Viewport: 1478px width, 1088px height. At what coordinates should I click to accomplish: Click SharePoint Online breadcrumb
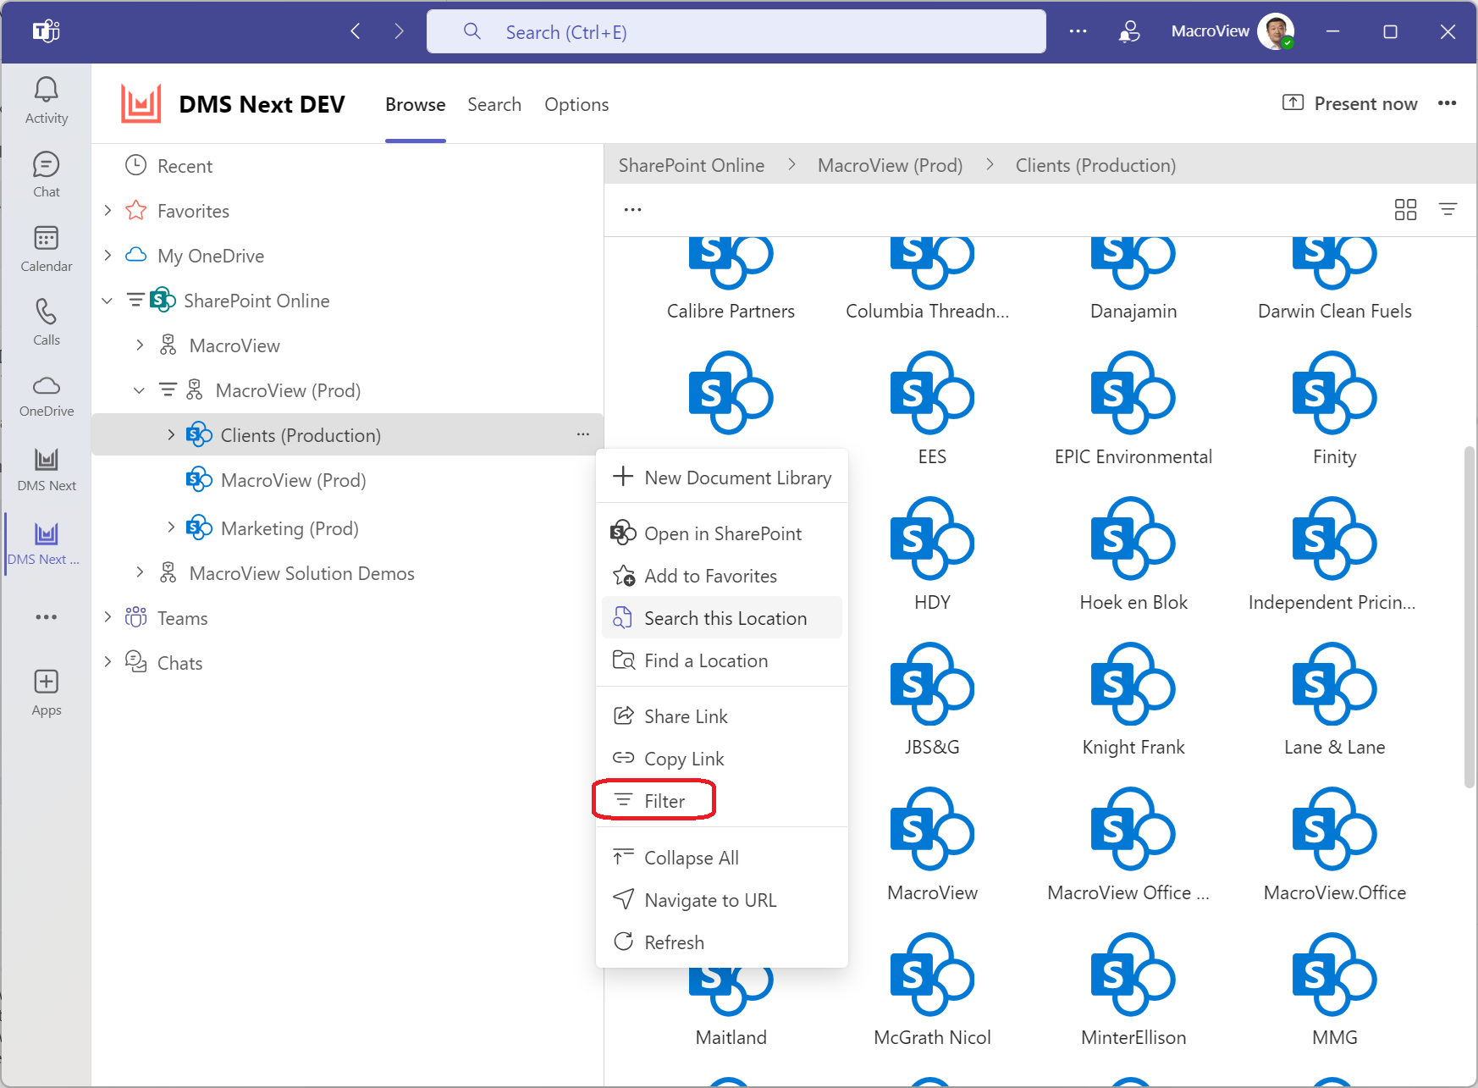coord(691,165)
